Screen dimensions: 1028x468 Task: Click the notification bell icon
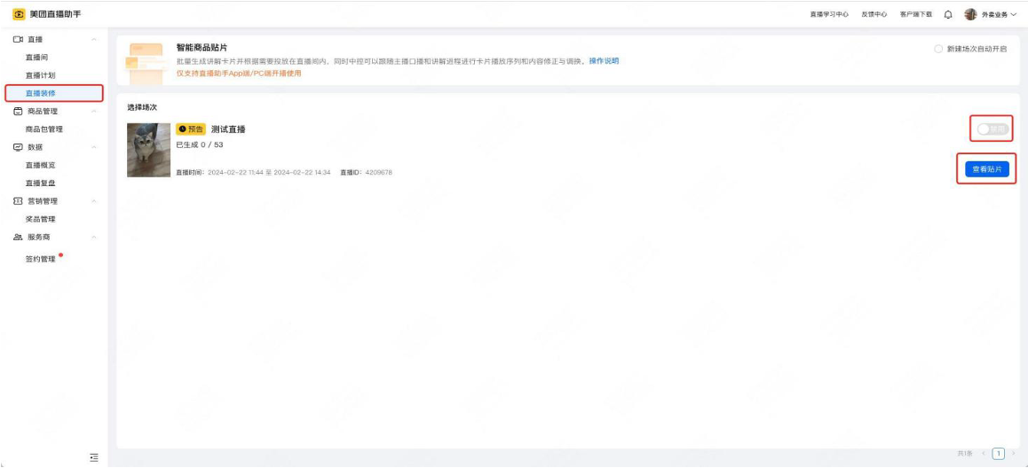click(x=948, y=14)
